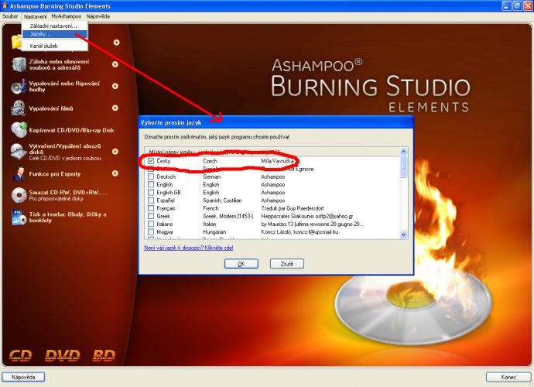The width and height of the screenshot is (534, 387).
Task: Check the English (Ashampoo) language checkbox
Action: pyautogui.click(x=151, y=184)
